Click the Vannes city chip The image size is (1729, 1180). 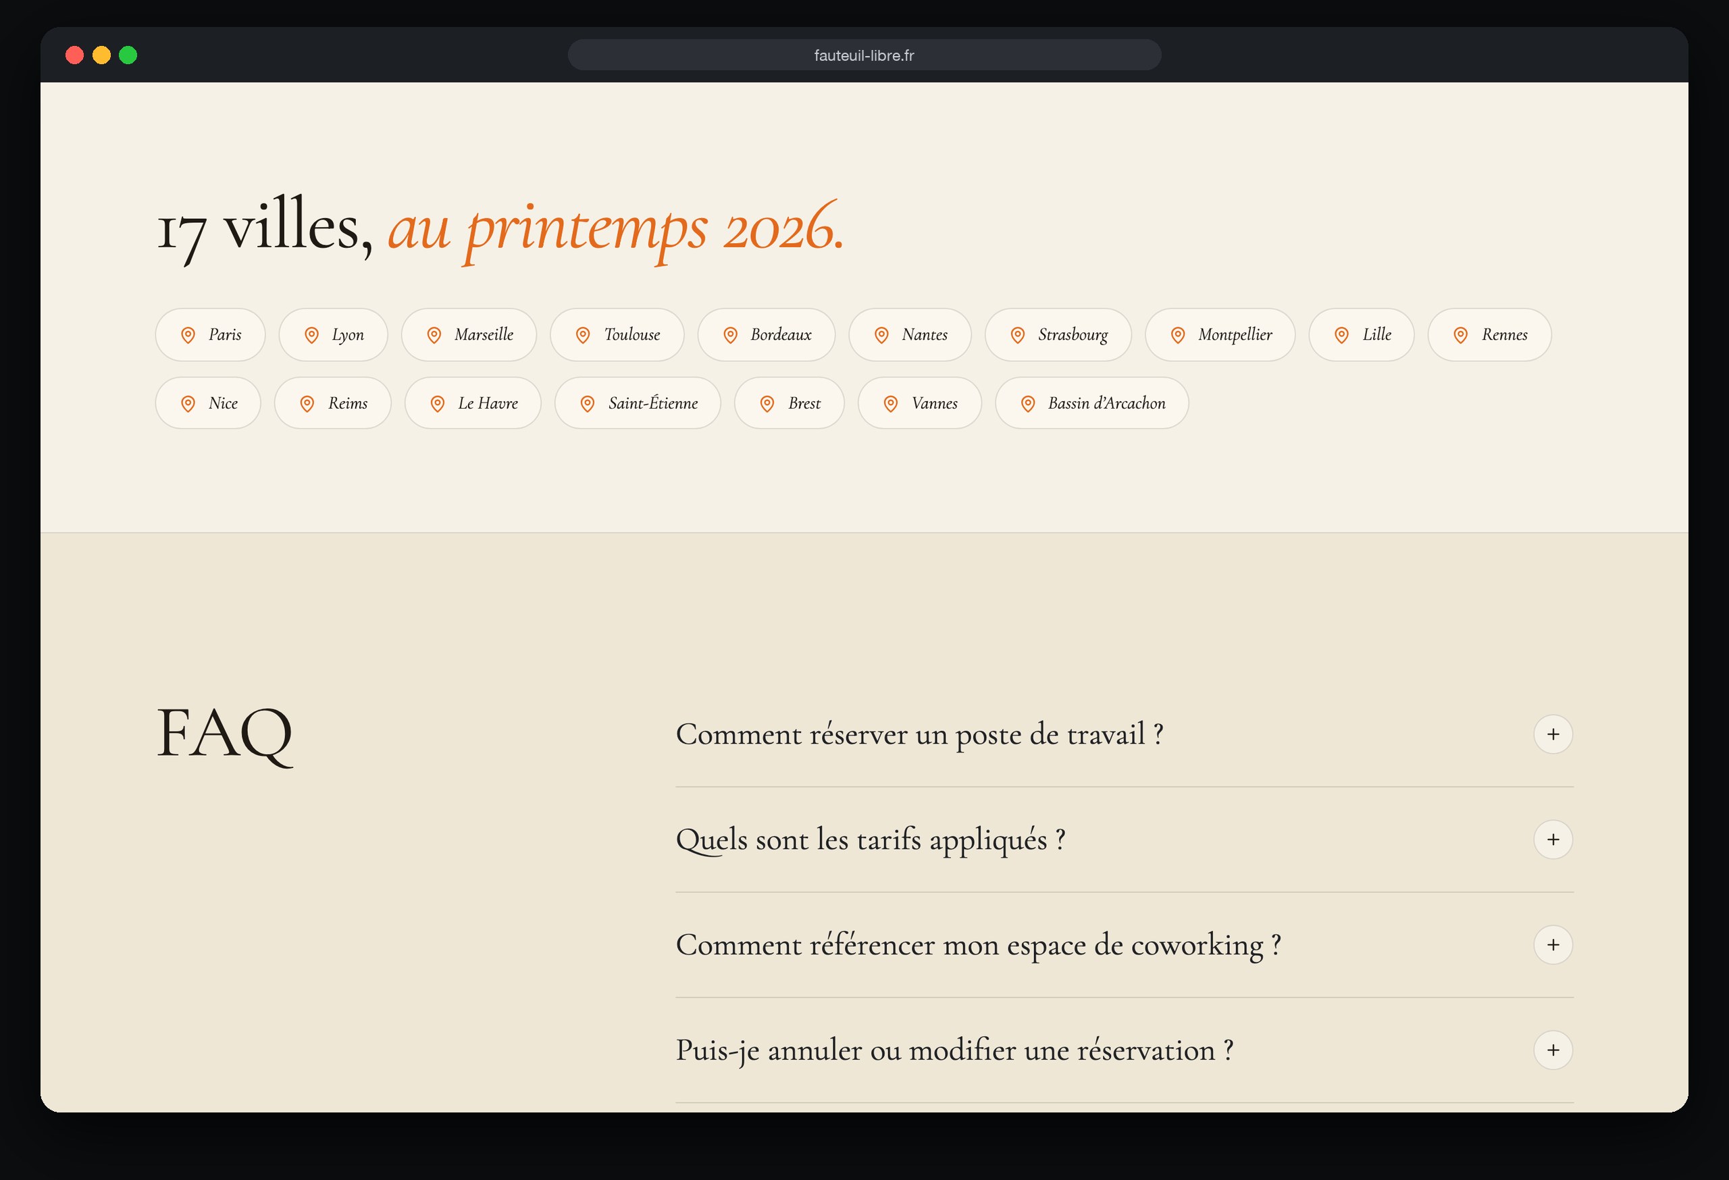click(x=920, y=403)
